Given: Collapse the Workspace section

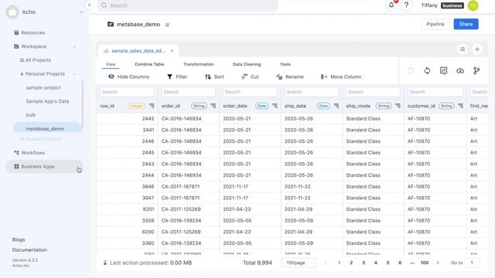Looking at the screenshot, I should [x=74, y=46].
